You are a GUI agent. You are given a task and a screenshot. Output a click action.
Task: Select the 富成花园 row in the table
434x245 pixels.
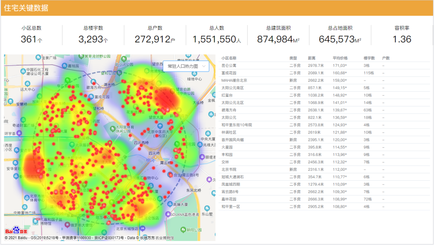click(x=324, y=73)
